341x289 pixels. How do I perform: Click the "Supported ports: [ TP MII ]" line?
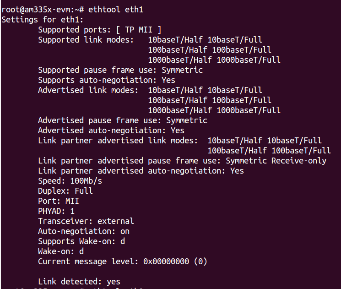100,30
